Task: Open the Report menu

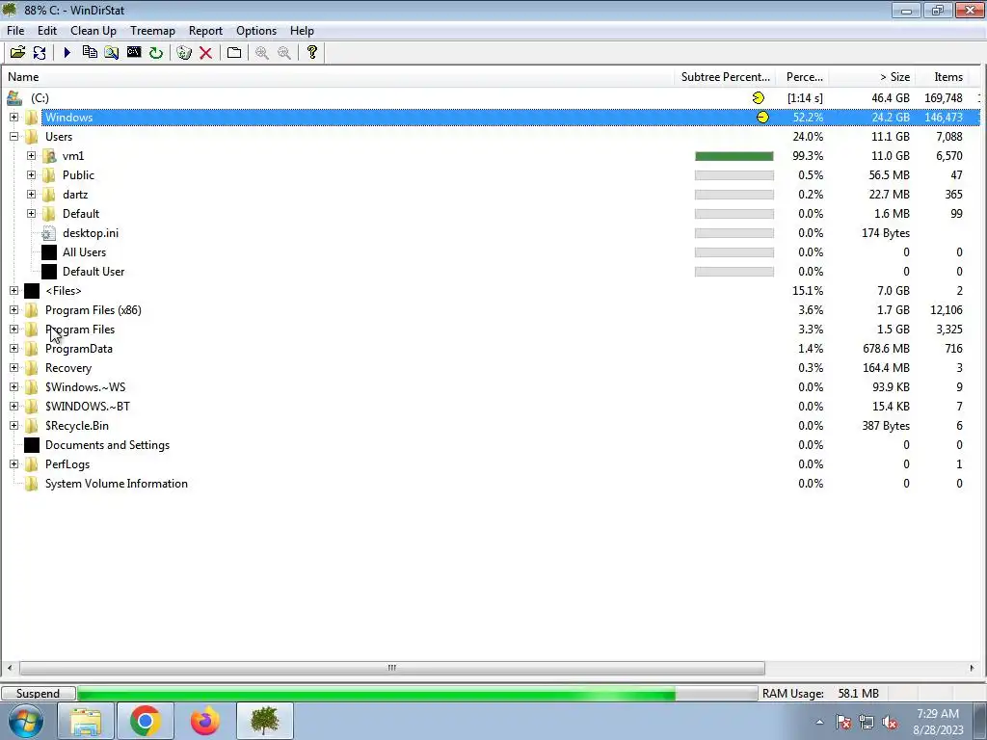Action: 206,31
